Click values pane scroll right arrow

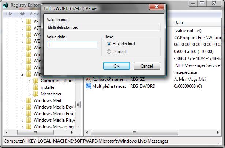218,132
